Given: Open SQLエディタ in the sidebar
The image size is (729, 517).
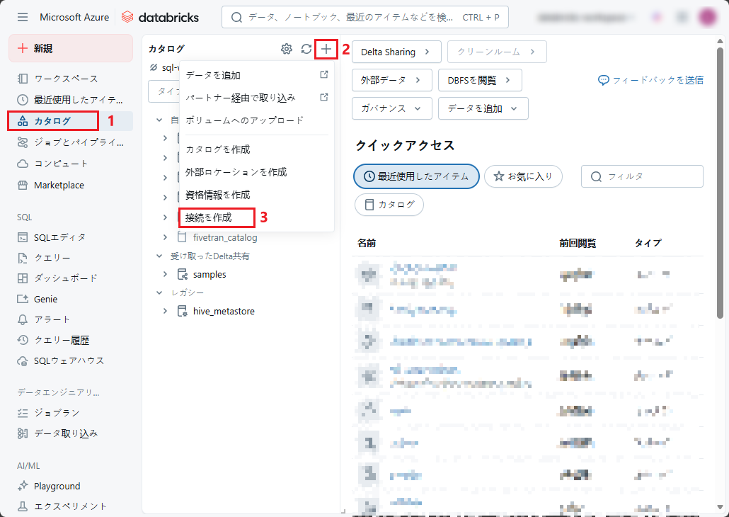Looking at the screenshot, I should click(59, 237).
